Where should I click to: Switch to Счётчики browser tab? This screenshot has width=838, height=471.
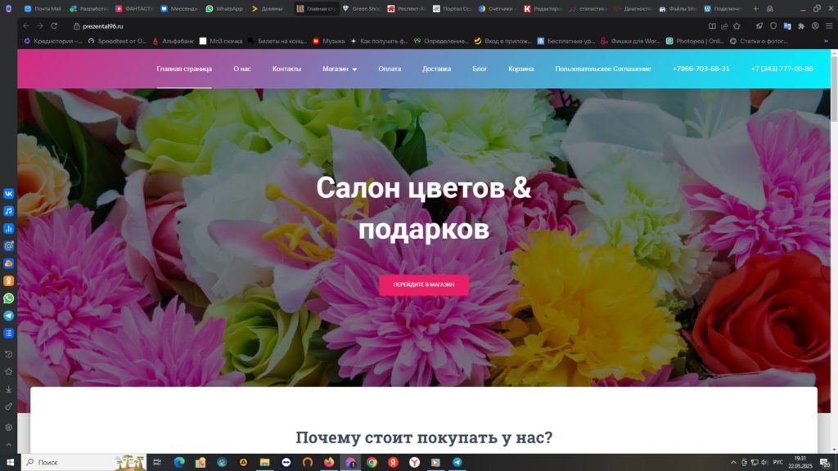(x=497, y=8)
